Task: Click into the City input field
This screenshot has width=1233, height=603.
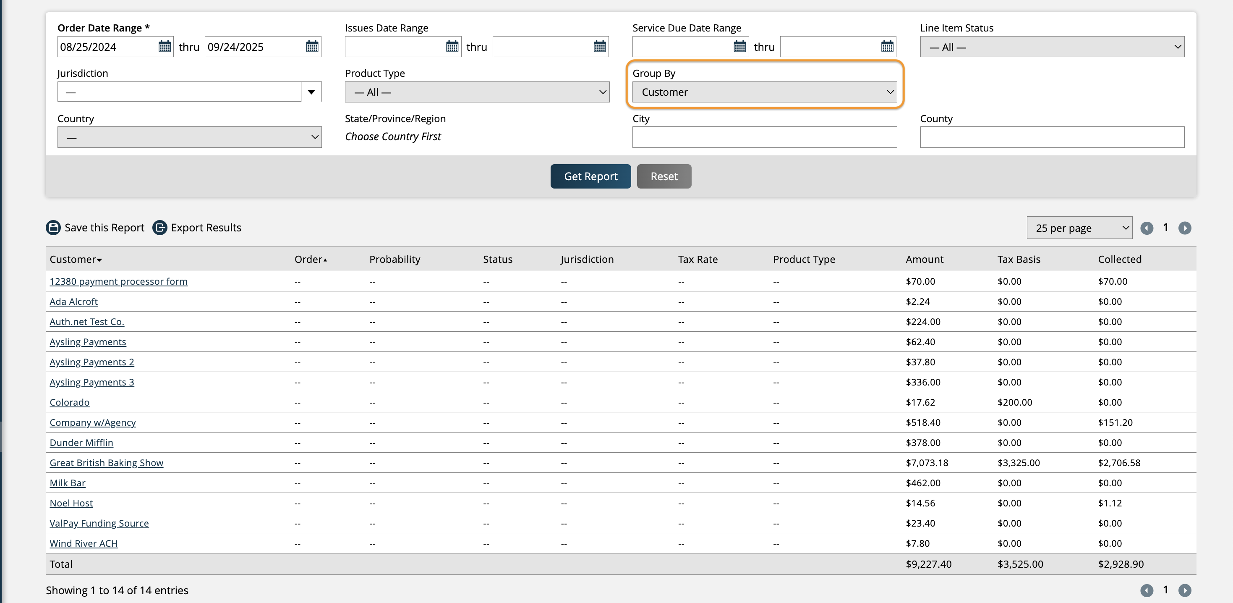Action: [764, 137]
